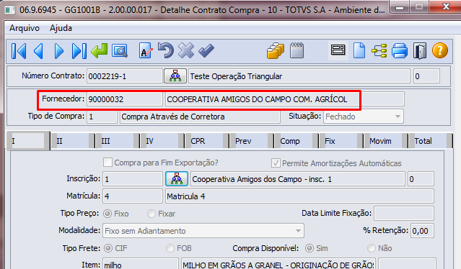This screenshot has height=269, width=461.
Task: Click lookup button beside Número Contrato
Action: 175,76
